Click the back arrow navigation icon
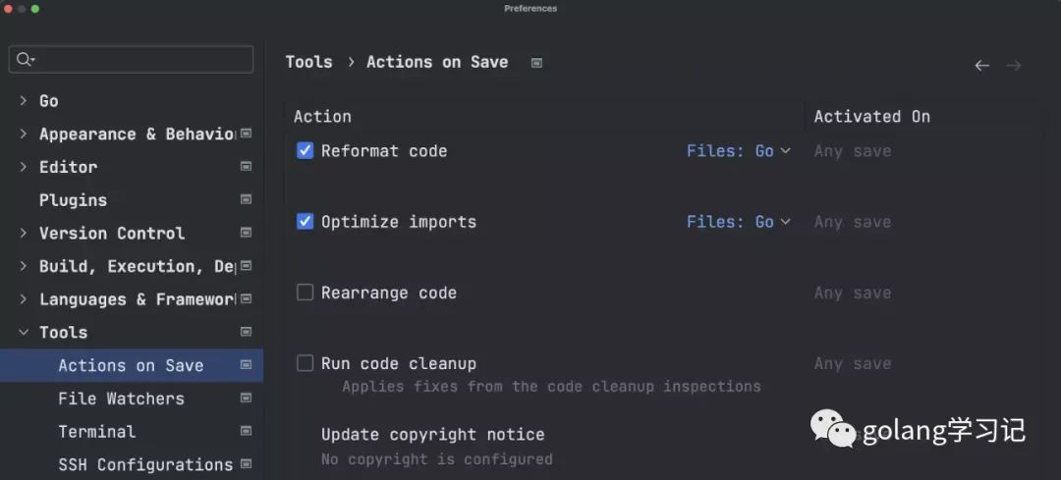 click(981, 66)
